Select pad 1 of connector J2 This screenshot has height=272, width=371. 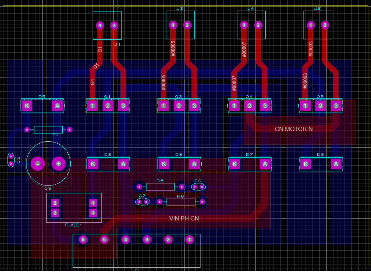[x=311, y=25]
